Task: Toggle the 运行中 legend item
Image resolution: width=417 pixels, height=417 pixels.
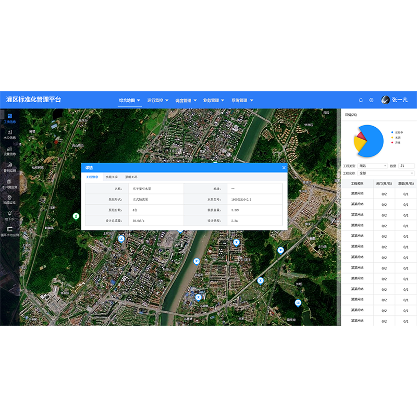Action: tap(399, 132)
